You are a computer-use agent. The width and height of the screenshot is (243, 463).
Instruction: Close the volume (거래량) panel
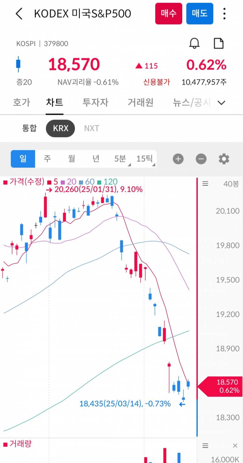click(235, 446)
